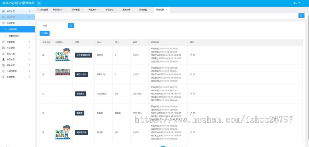Click the 会员管理 person icon
This screenshot has width=309, height=147.
(x=3, y=59)
